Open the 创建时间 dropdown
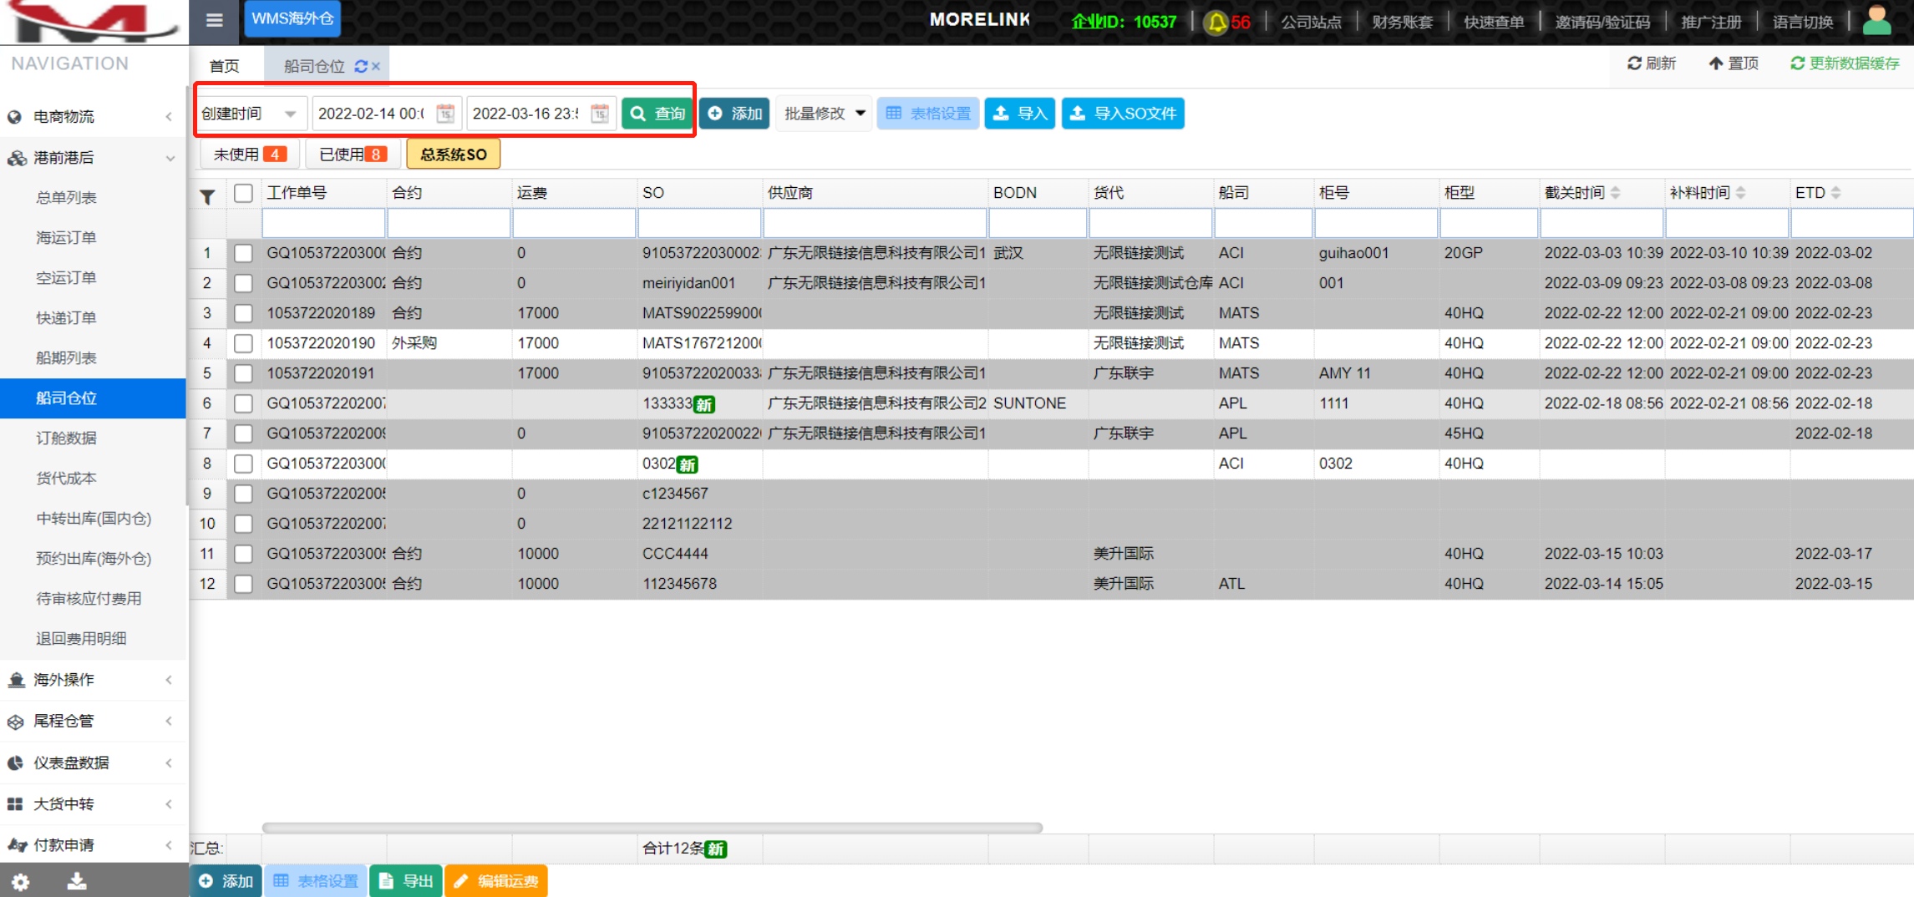 249,114
